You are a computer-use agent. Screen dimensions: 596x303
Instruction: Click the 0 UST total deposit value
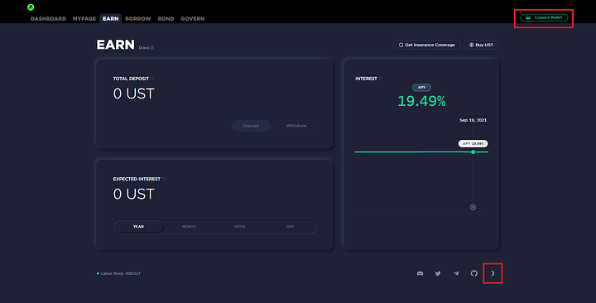[x=134, y=94]
